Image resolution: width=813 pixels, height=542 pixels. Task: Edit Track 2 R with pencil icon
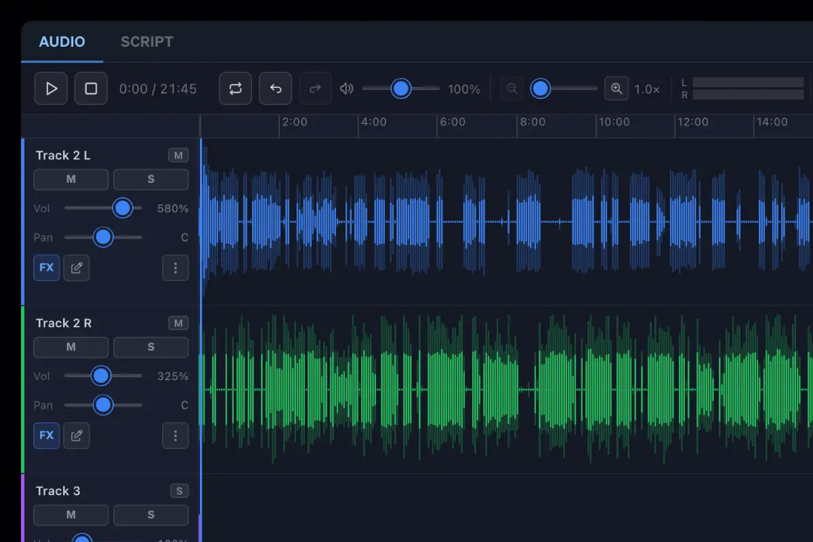(77, 436)
